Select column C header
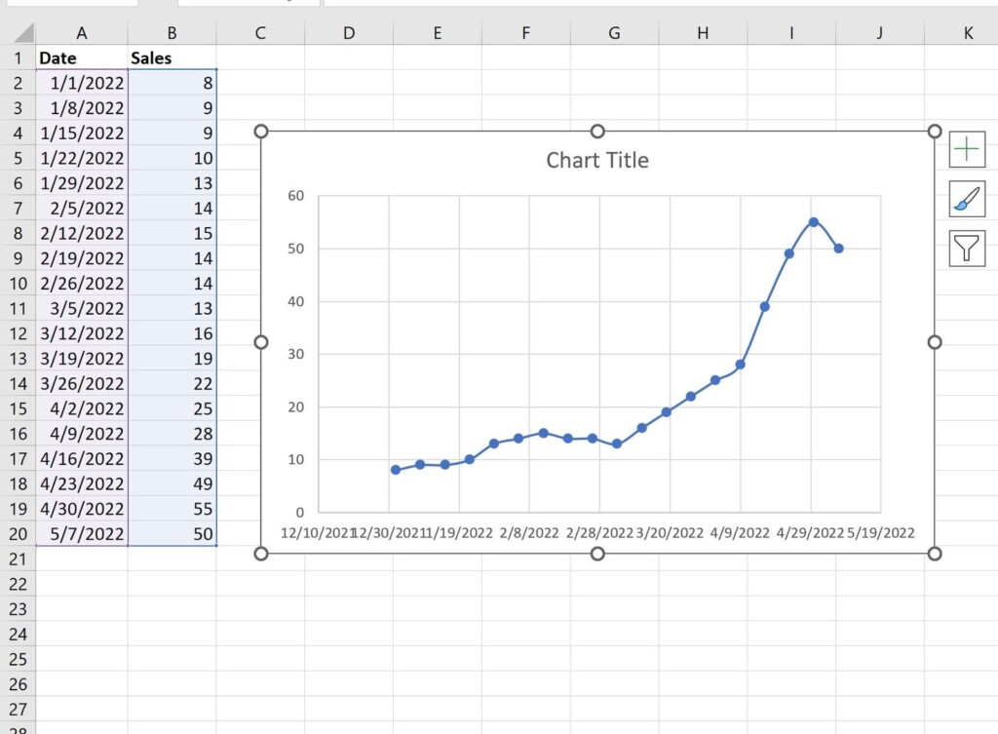 point(260,33)
